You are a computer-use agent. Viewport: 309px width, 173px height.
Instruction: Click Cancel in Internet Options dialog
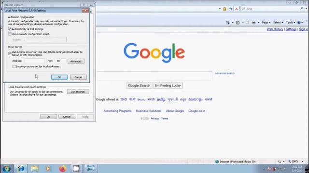[x=67, y=117]
